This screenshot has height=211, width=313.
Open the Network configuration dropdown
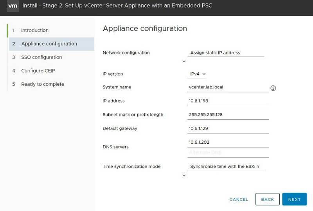tap(226, 52)
